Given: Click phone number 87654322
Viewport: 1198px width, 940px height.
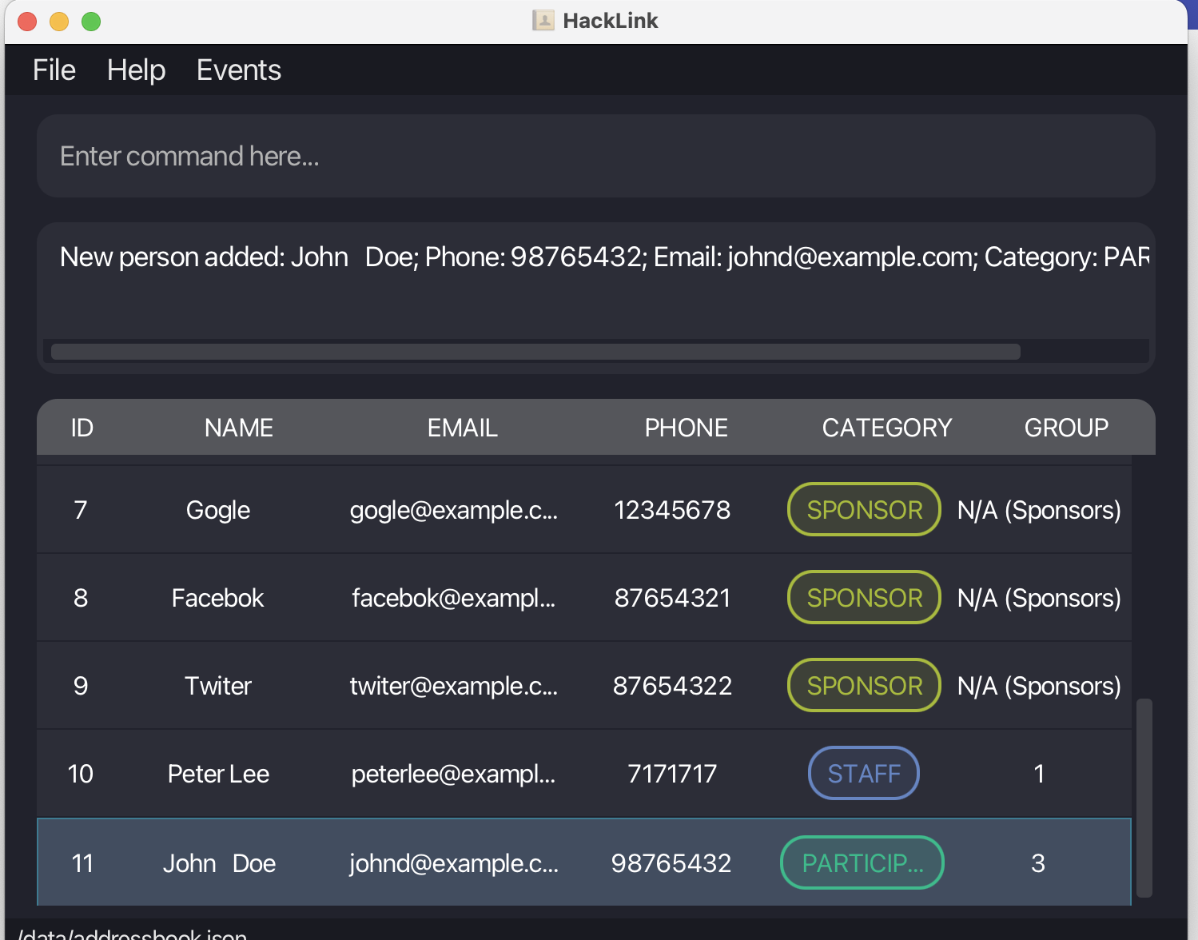Looking at the screenshot, I should pyautogui.click(x=672, y=686).
